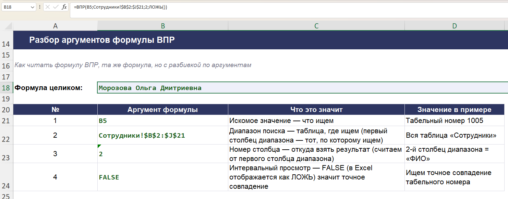Image resolution: width=508 pixels, height=199 pixels.
Task: Click the Cancel (X) formula icon
Action: tap(48, 7)
